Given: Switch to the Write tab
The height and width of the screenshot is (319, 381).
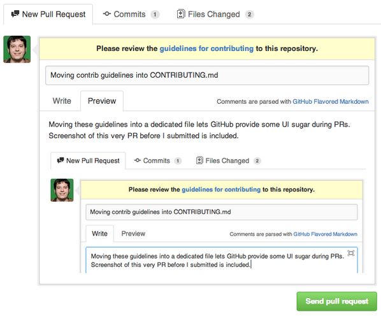Looking at the screenshot, I should click(62, 101).
